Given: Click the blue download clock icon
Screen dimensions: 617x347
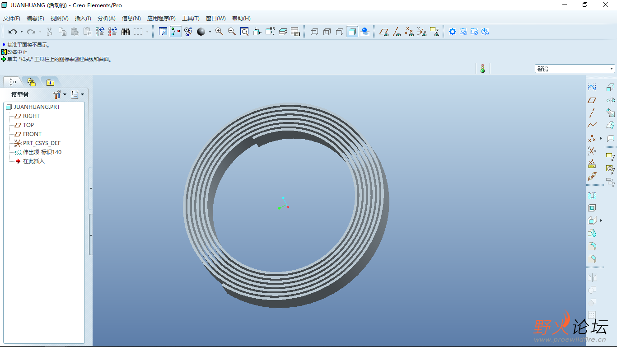Looking at the screenshot, I should click(485, 32).
